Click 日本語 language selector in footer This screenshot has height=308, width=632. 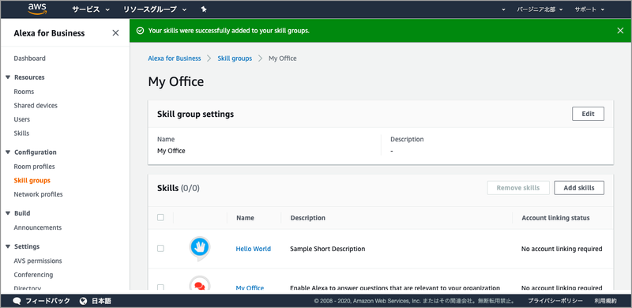tap(101, 301)
